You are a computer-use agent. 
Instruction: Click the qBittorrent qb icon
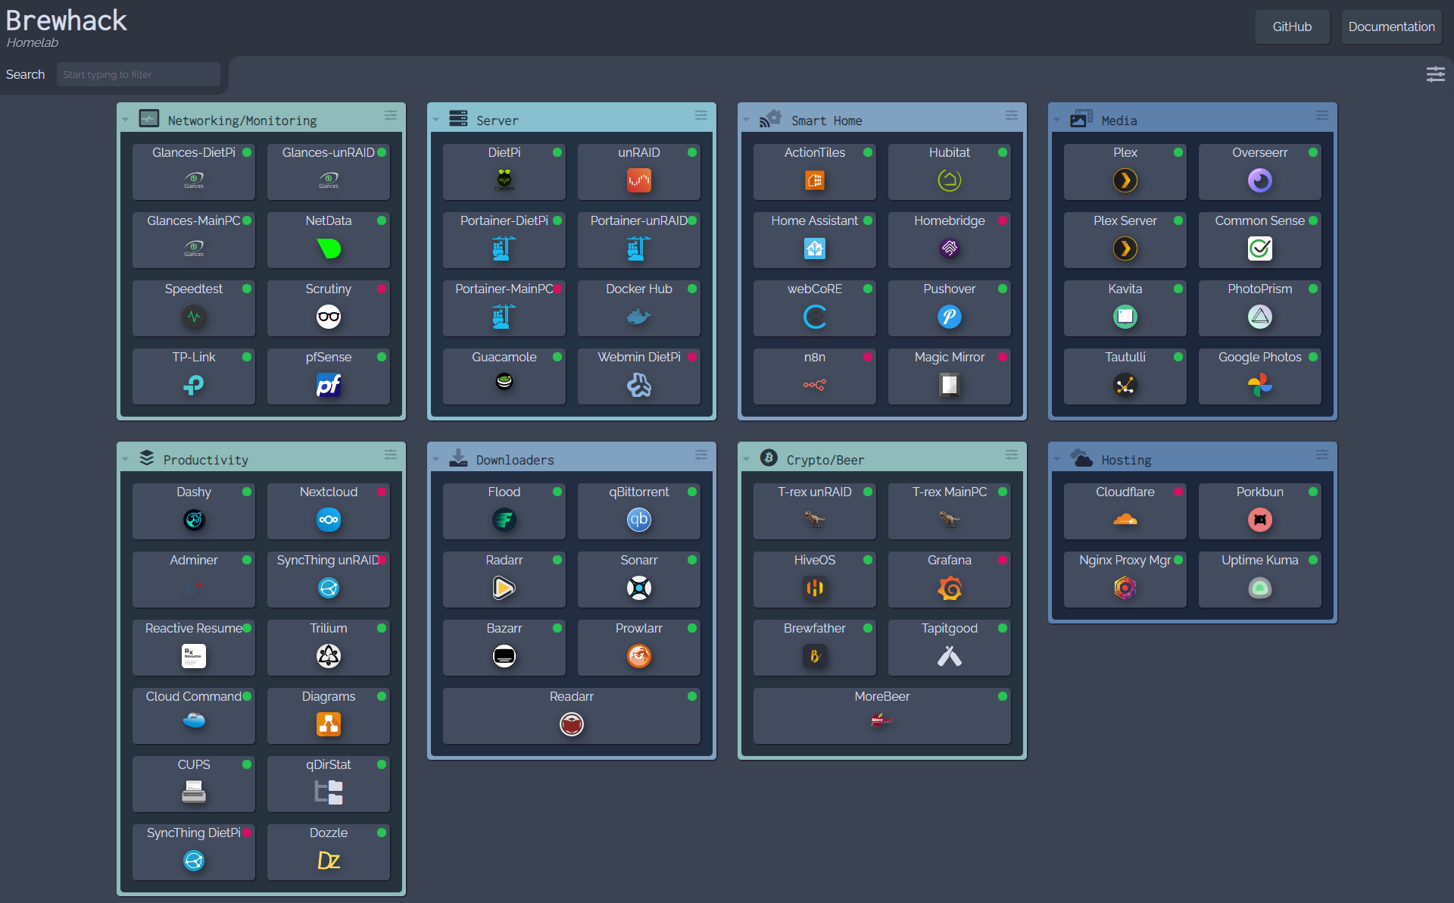pyautogui.click(x=638, y=520)
